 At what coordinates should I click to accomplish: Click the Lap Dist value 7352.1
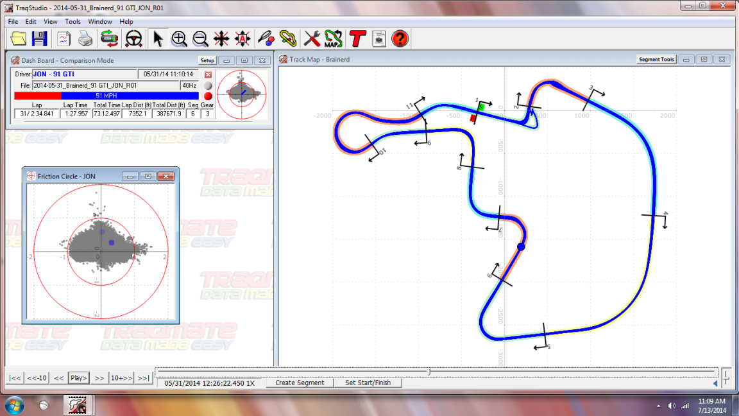pyautogui.click(x=137, y=114)
